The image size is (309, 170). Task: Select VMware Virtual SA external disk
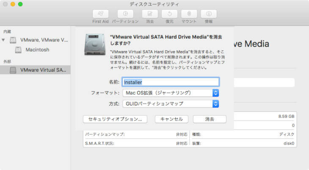41,70
